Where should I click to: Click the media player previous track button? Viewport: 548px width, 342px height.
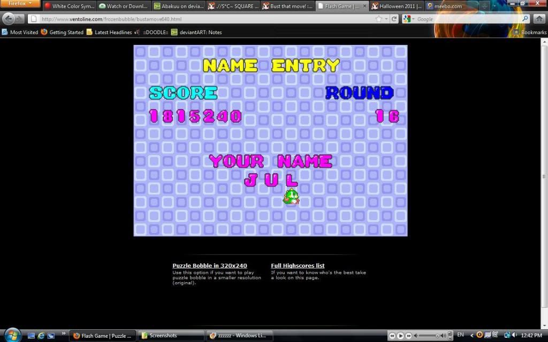point(392,336)
